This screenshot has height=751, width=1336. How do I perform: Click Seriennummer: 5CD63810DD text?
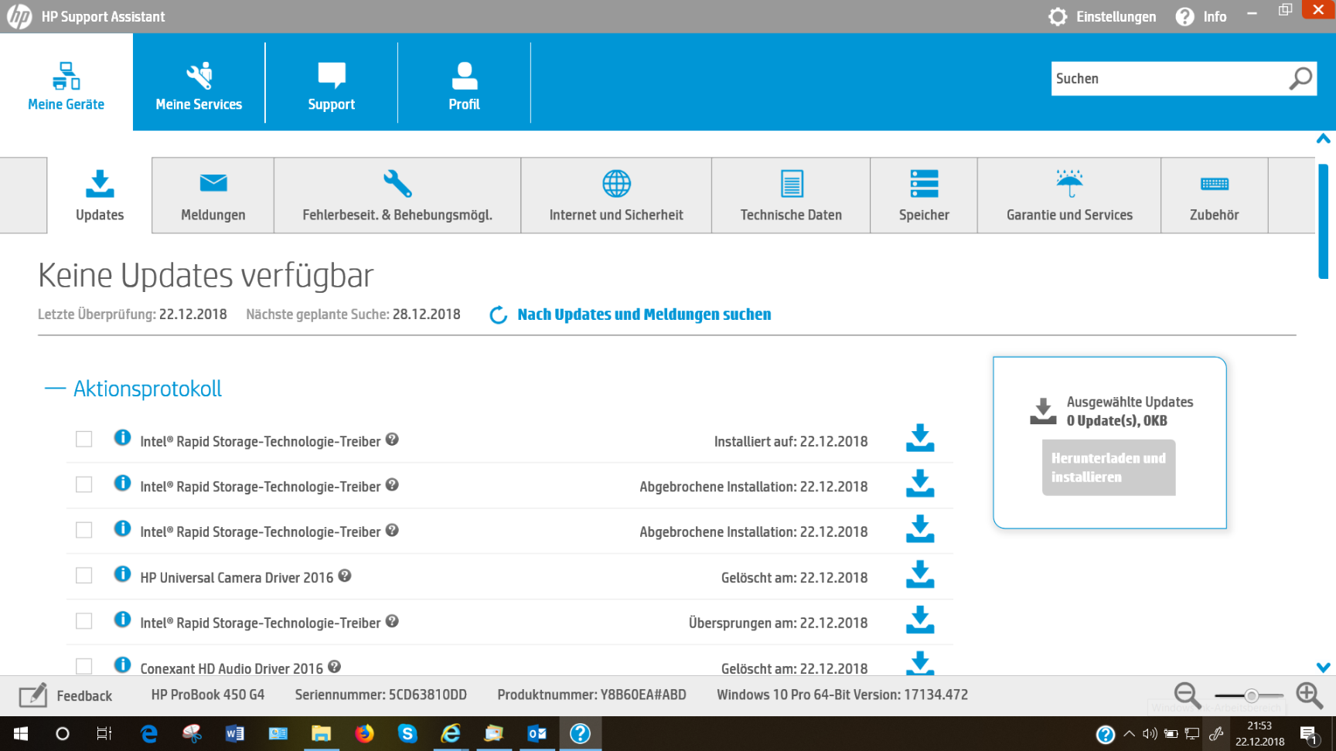tap(380, 695)
